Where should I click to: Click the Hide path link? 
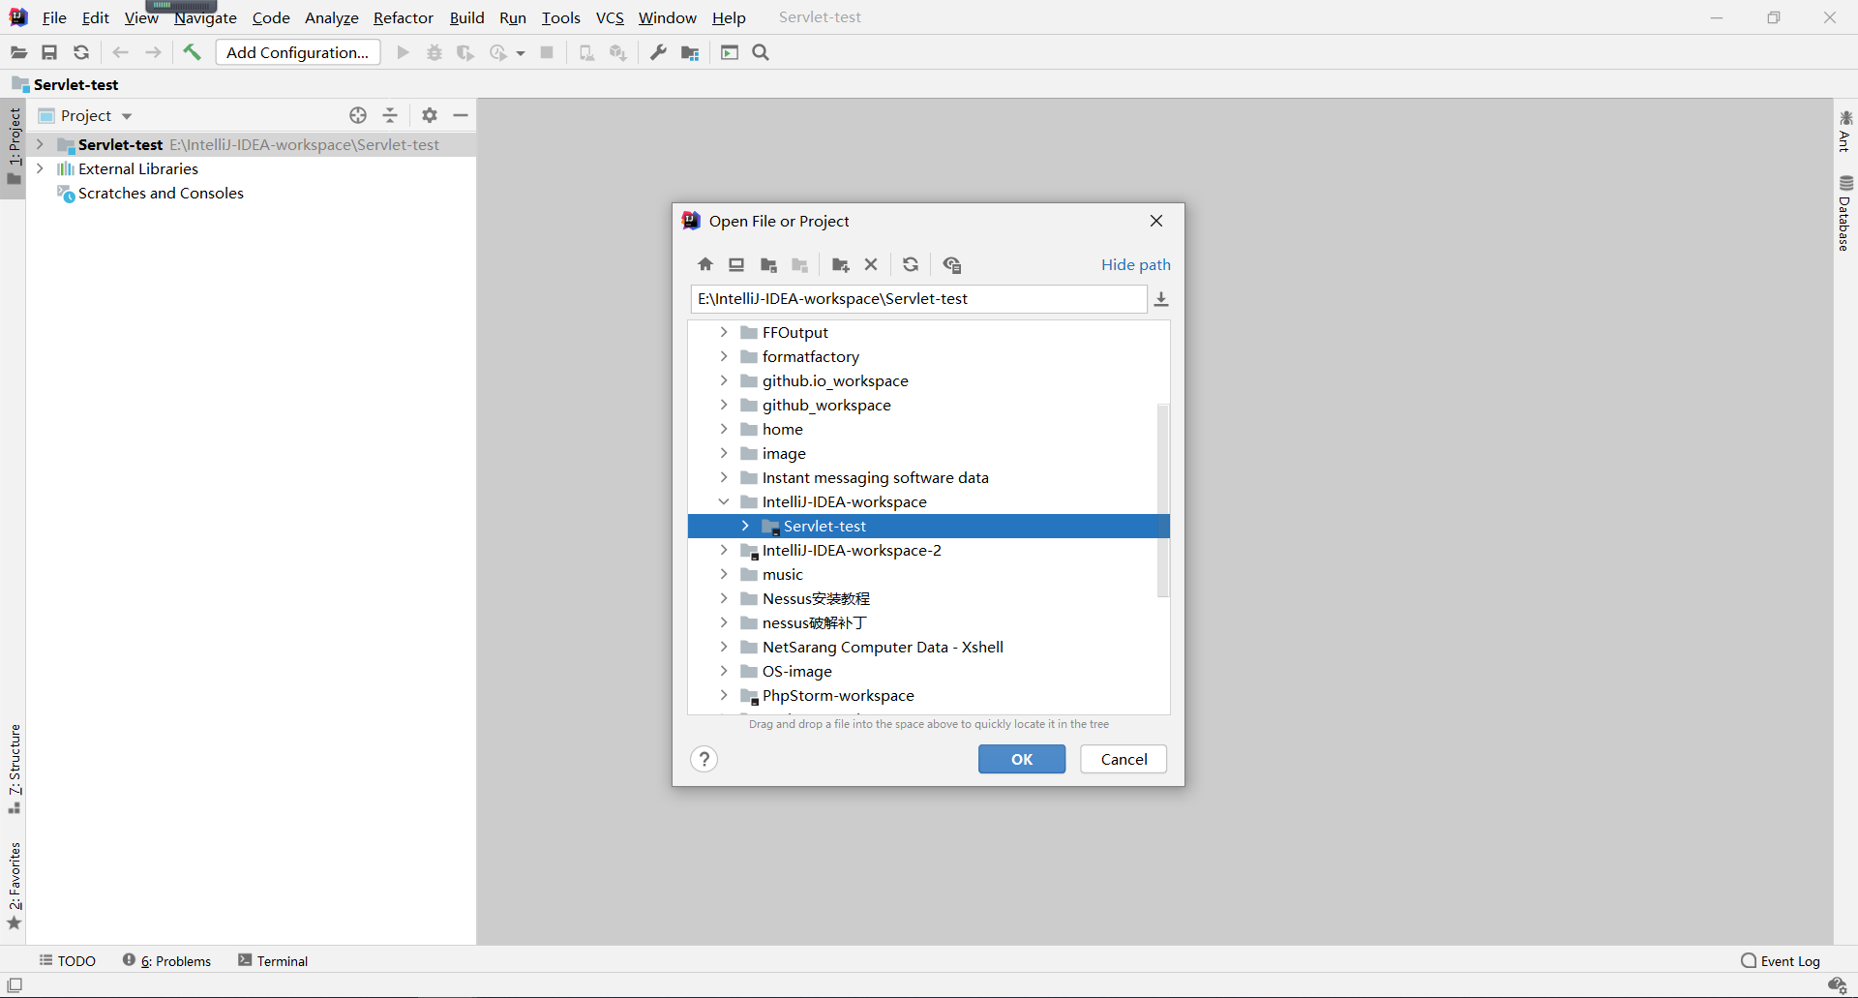point(1136,264)
